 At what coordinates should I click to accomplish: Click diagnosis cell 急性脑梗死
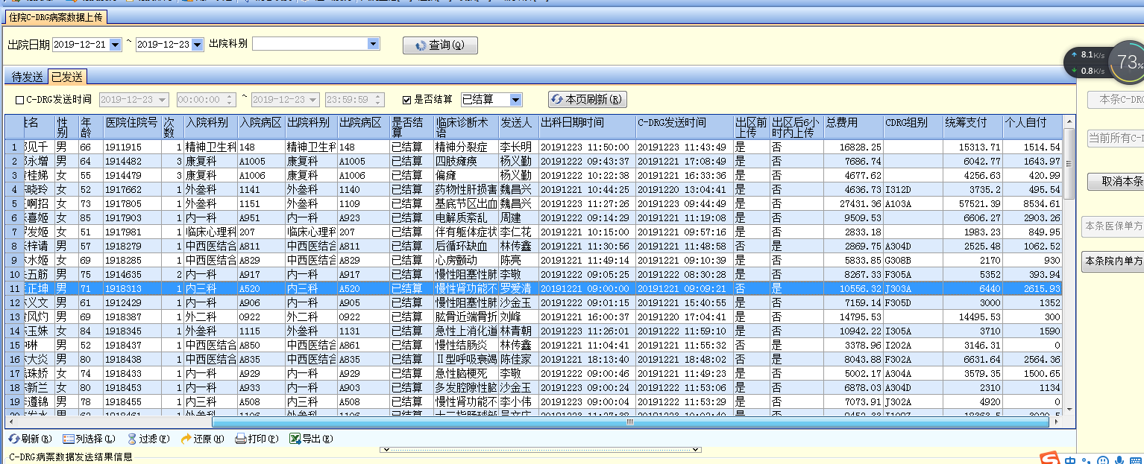pyautogui.click(x=465, y=374)
